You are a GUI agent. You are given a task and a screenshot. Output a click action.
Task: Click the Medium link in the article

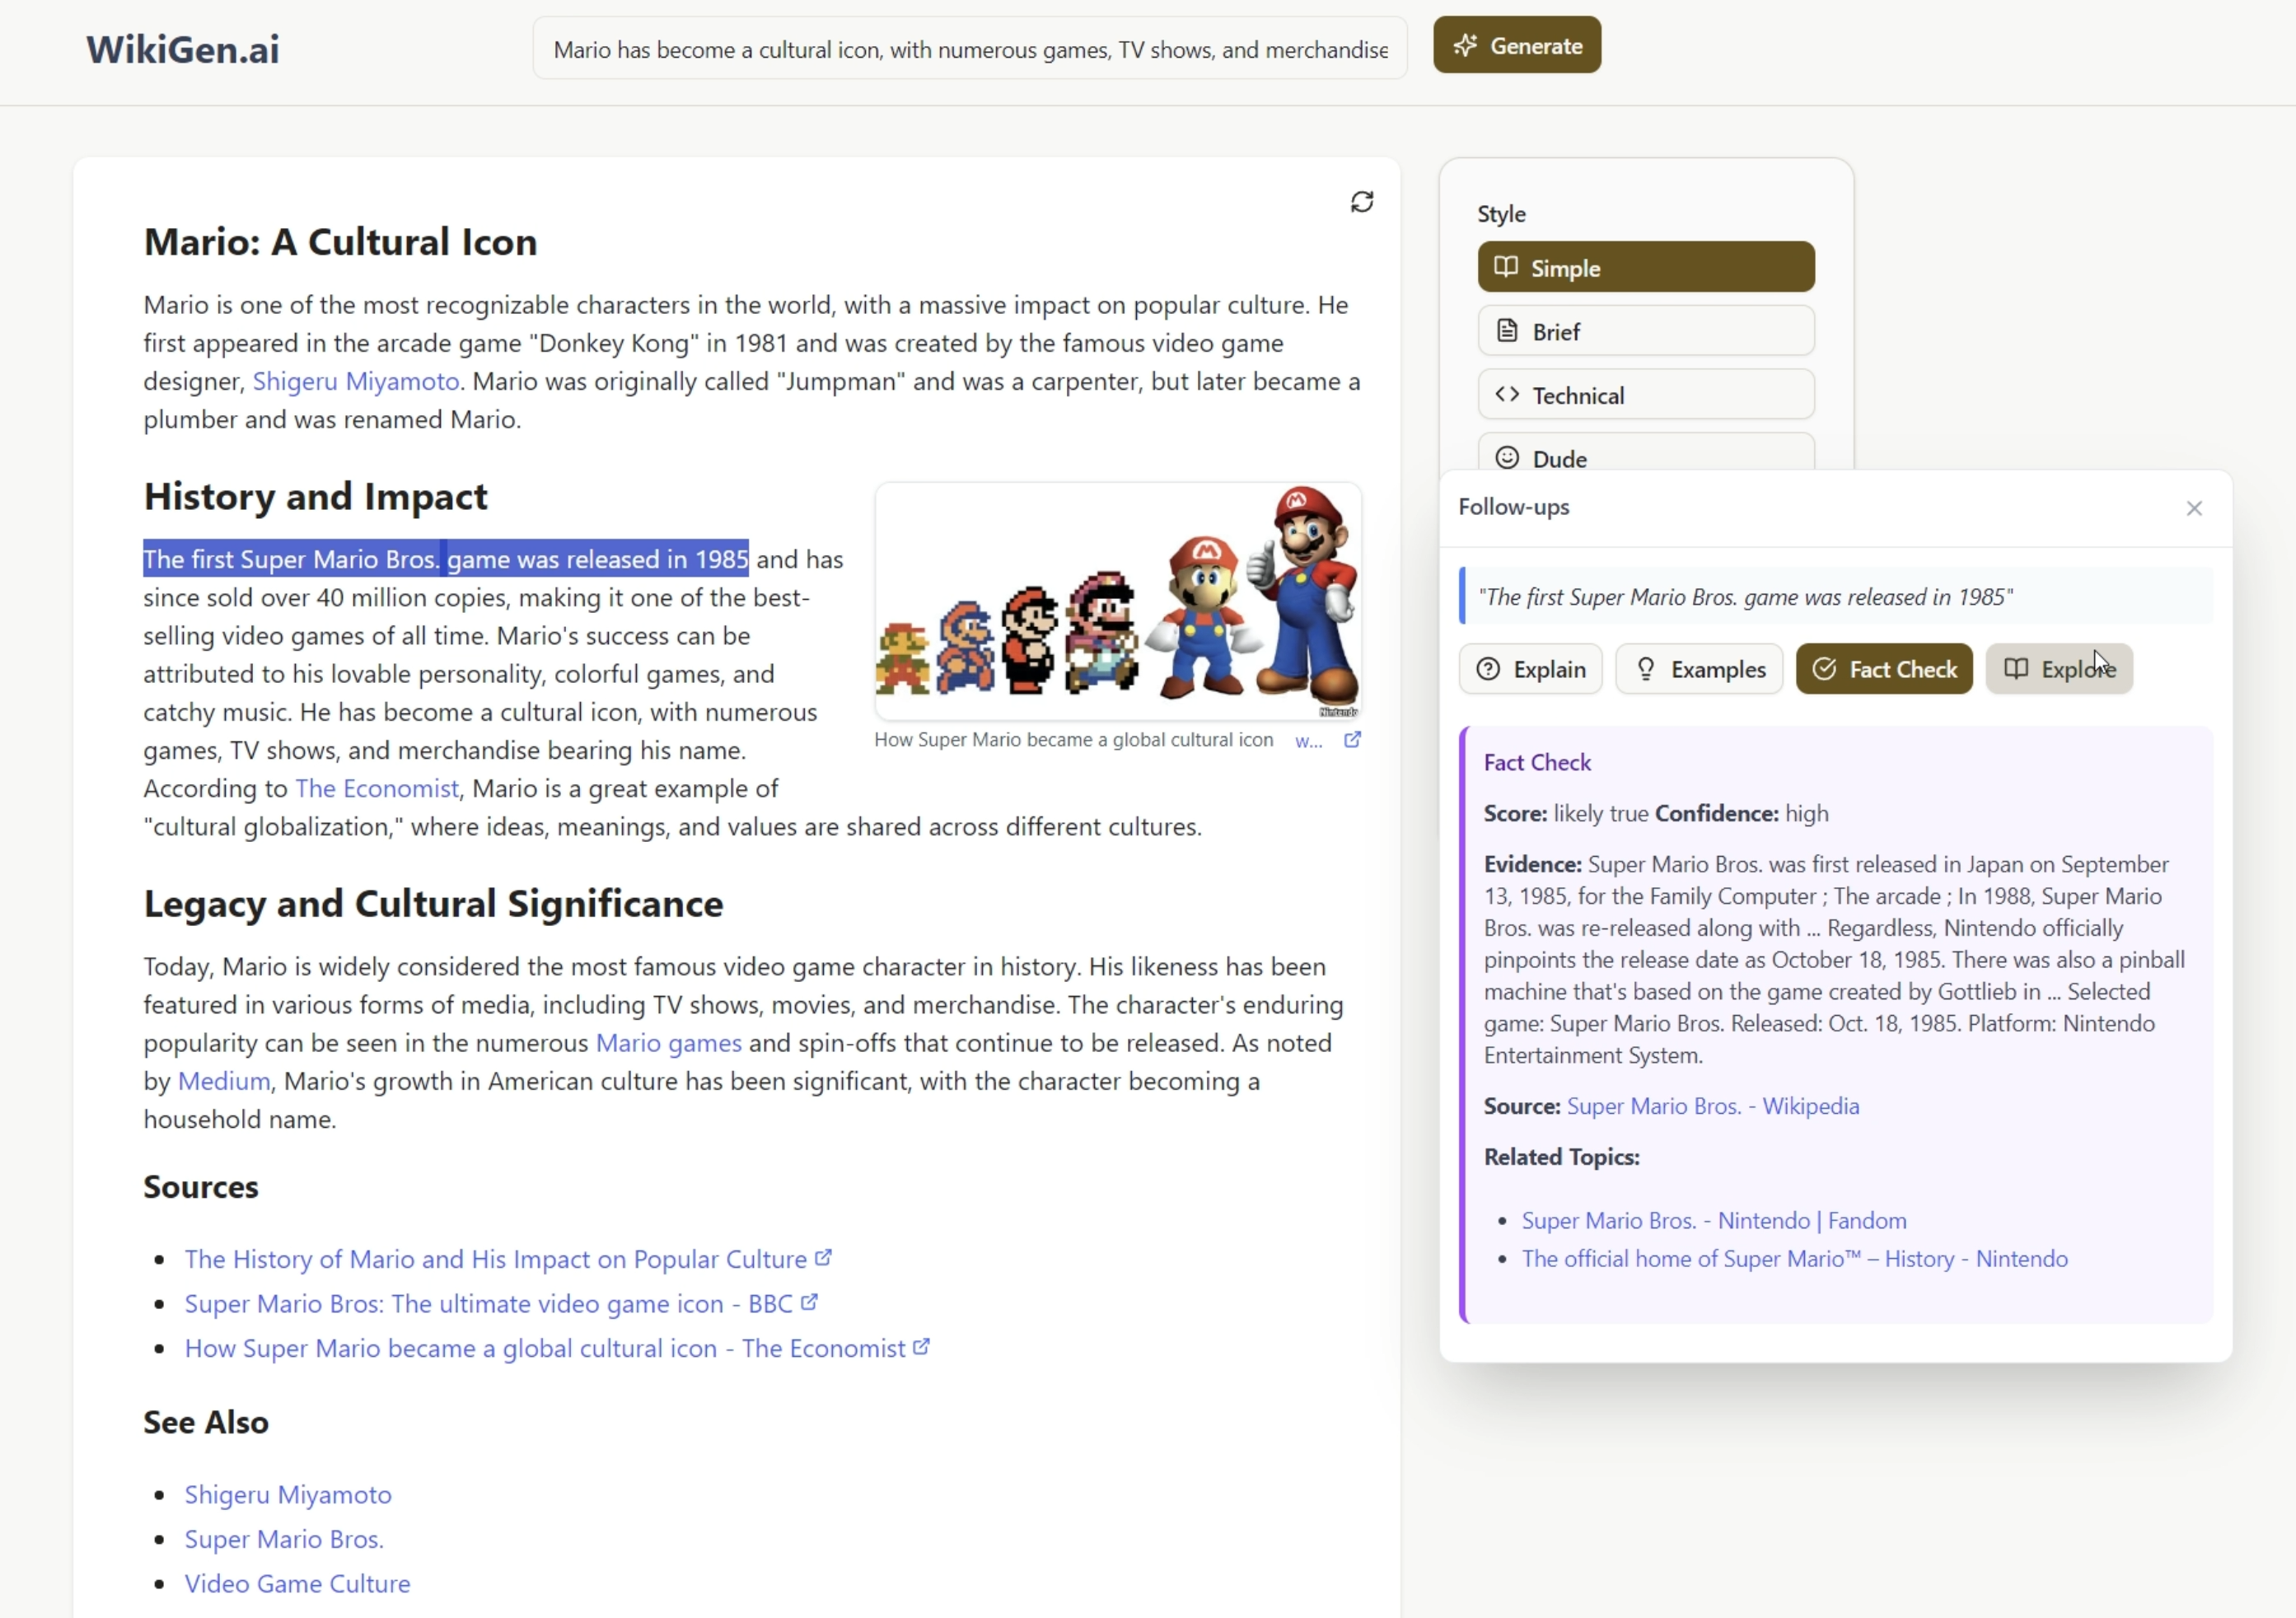coord(224,1081)
